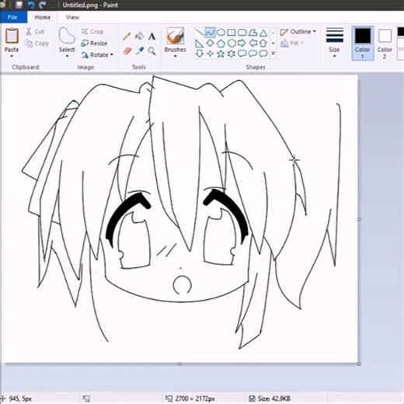Viewport: 404px width, 404px height.
Task: Expand the Paste dropdown arrow
Action: [12, 56]
